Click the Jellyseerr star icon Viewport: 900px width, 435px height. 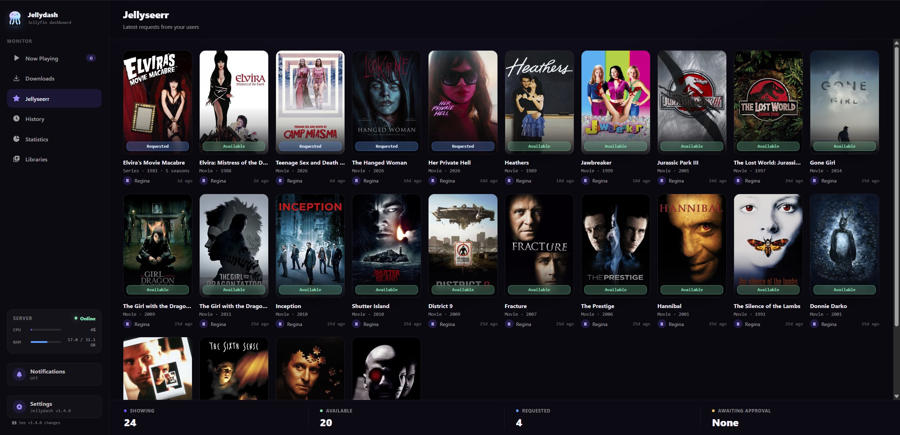point(17,98)
